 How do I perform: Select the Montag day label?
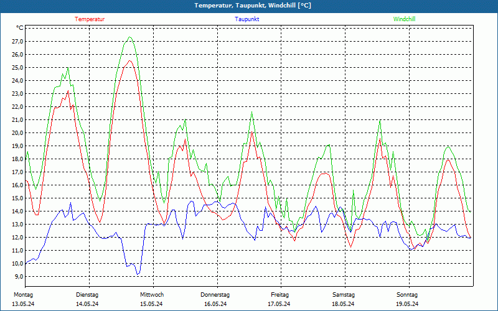click(23, 295)
